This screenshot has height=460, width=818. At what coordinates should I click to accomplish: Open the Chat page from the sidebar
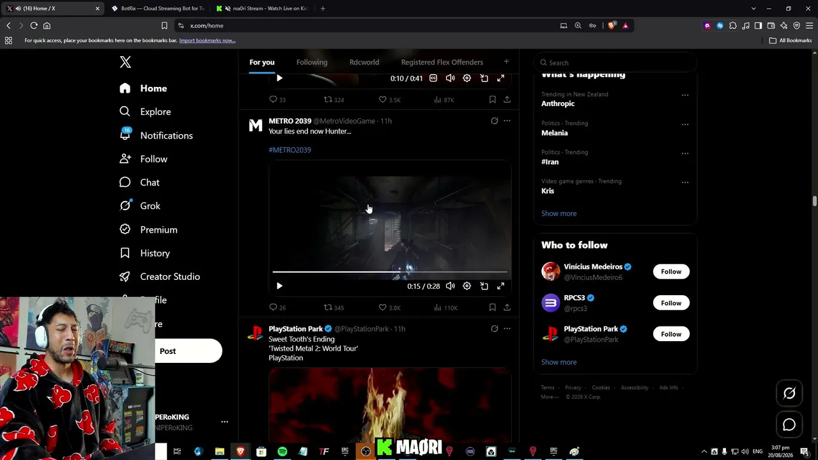tap(139, 183)
